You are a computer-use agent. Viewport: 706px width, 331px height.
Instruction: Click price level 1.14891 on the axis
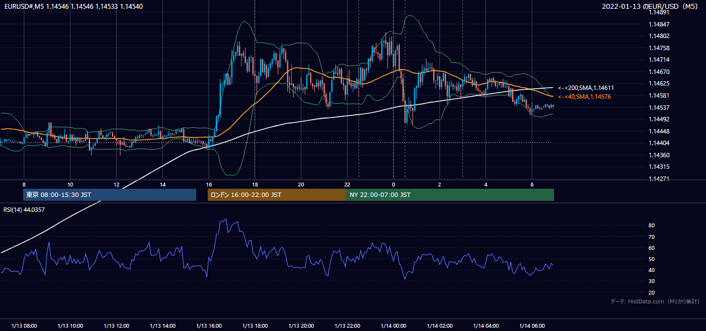(x=659, y=12)
